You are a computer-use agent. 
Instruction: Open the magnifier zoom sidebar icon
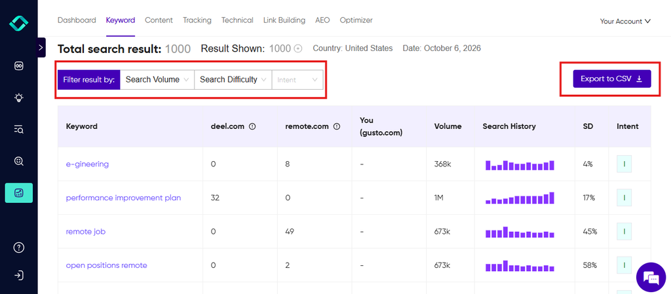pos(19,161)
